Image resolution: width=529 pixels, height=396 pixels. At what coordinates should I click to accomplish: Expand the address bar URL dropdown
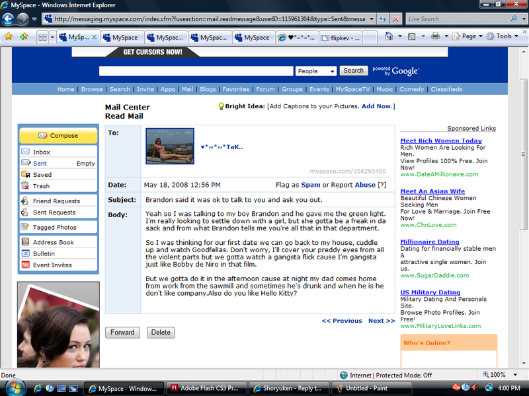tap(372, 19)
